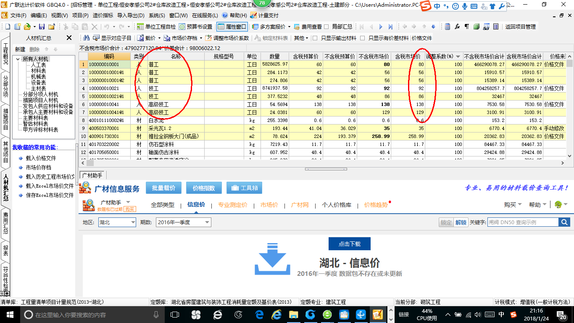Click the blue next-record arrow

click(381, 26)
